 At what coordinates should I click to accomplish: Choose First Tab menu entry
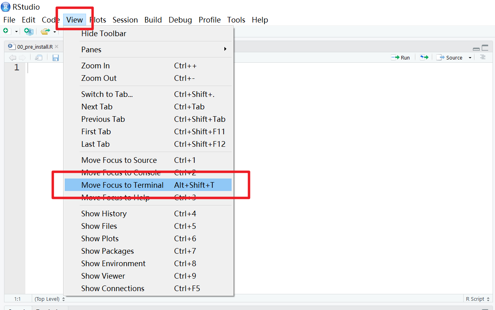pos(148,131)
